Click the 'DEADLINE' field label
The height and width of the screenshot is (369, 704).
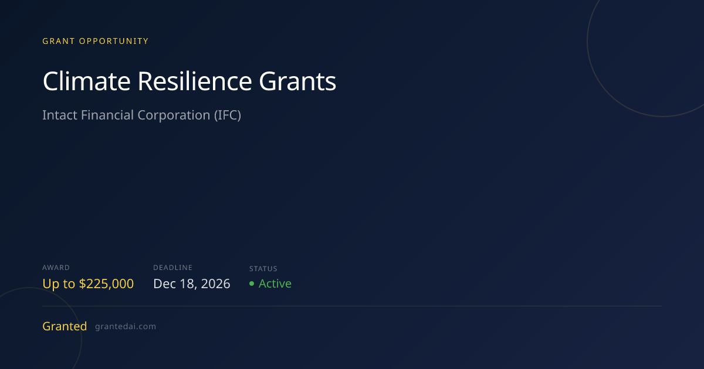pyautogui.click(x=172, y=268)
